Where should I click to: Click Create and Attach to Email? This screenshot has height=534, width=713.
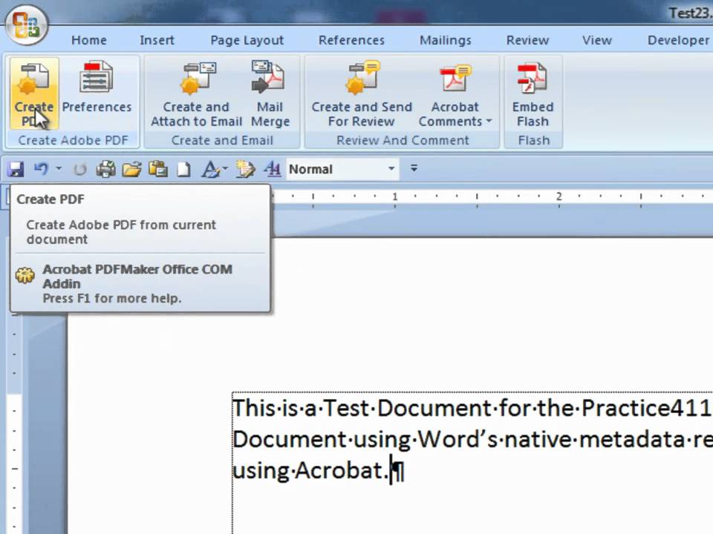pyautogui.click(x=196, y=94)
